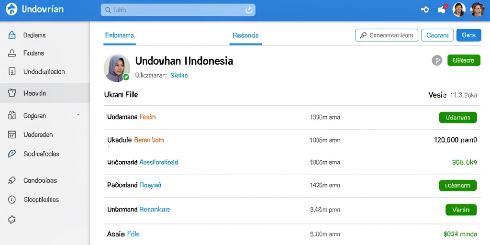The image size is (490, 245).
Task: Click the 3.43m pmn time cell
Action: pos(325,210)
